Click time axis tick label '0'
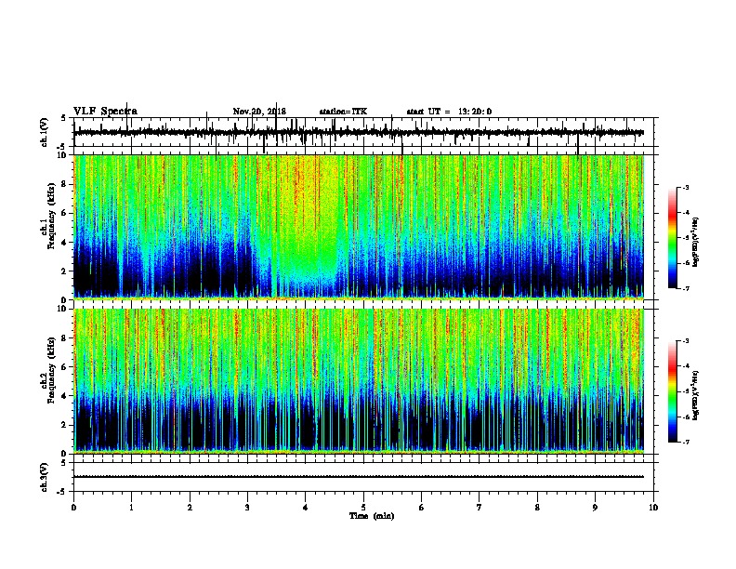Viewport: 736px width, 569px height. 73,507
